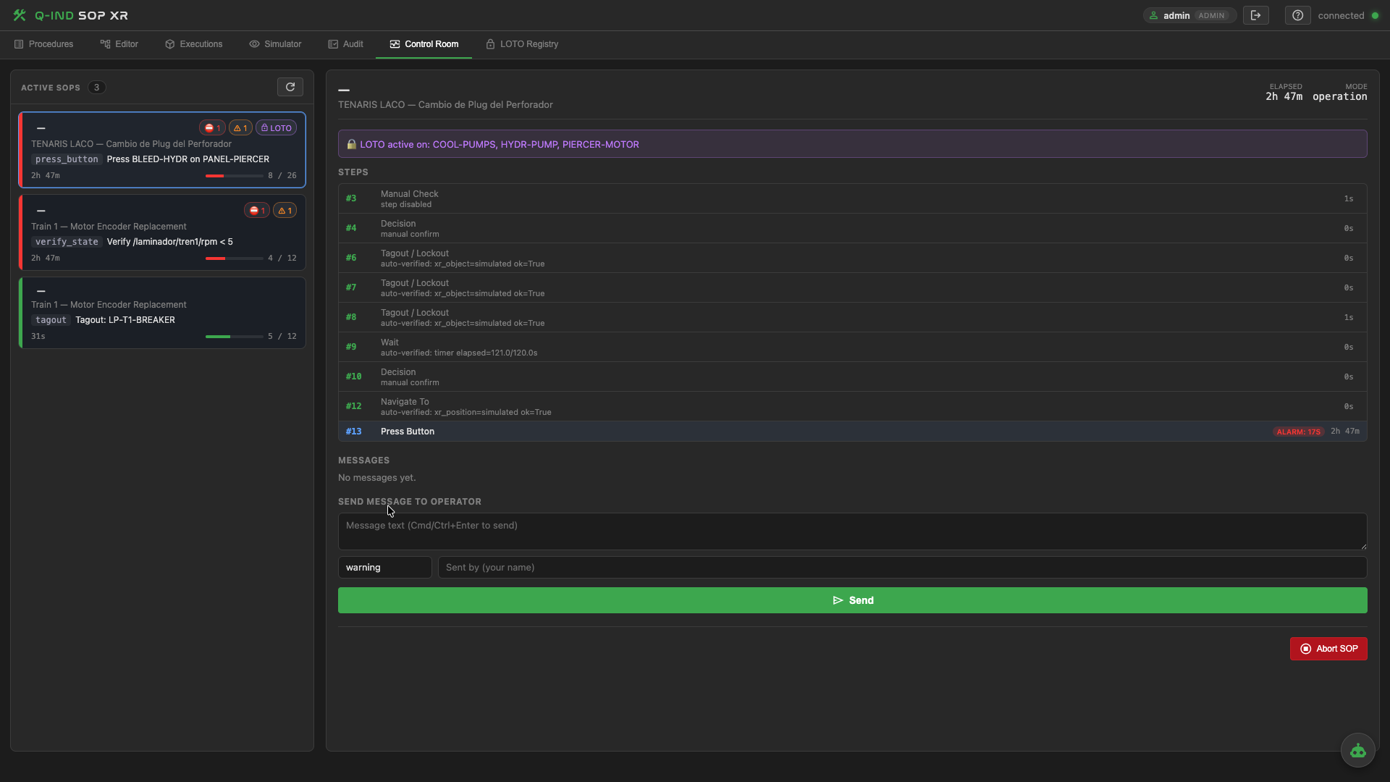Screen dimensions: 1390x782
Task: Abort the current SOP
Action: click(1328, 649)
